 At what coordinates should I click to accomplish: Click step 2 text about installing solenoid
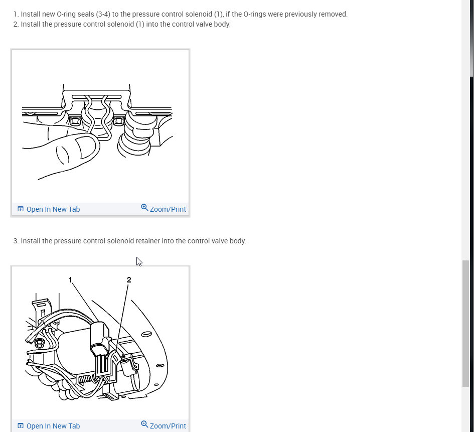coord(122,24)
